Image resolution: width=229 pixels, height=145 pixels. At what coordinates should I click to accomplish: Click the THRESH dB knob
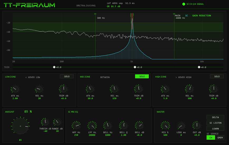(45, 122)
